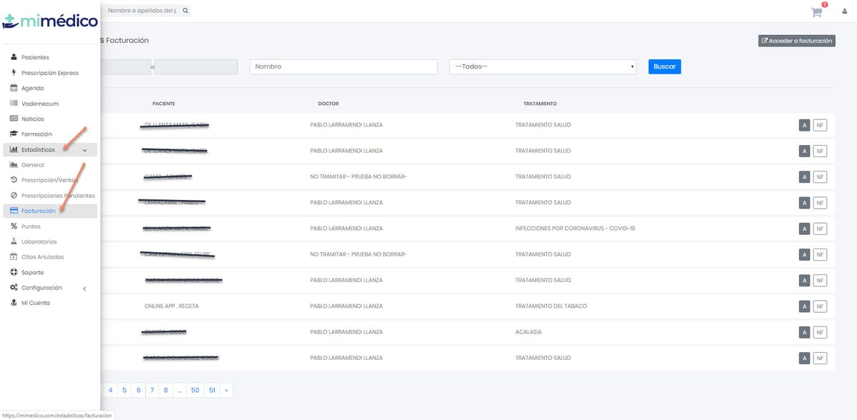The width and height of the screenshot is (857, 420).
Task: Click the user profile icon
Action: coord(843,11)
